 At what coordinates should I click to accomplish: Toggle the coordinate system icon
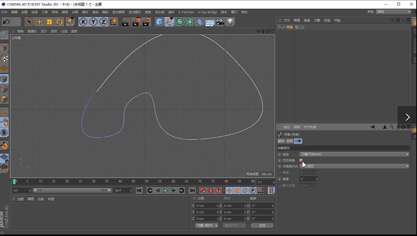tap(113, 22)
